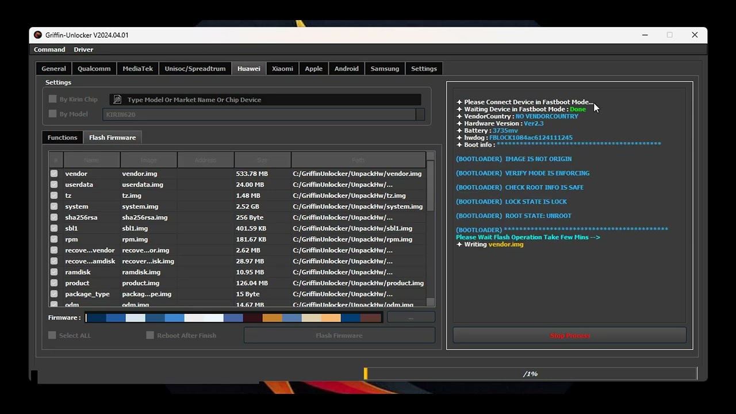Toggle the system partition checkbox

[x=54, y=206]
